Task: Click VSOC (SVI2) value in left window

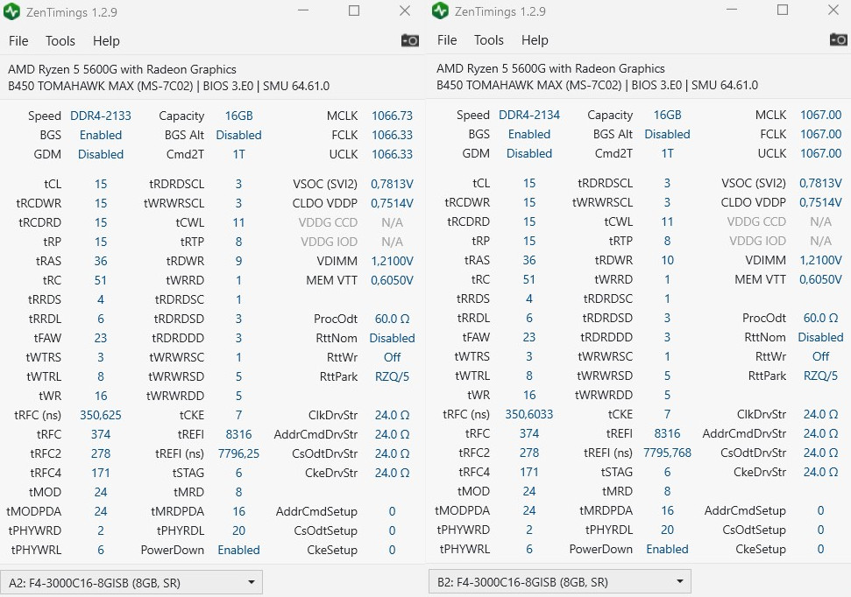Action: pyautogui.click(x=392, y=185)
